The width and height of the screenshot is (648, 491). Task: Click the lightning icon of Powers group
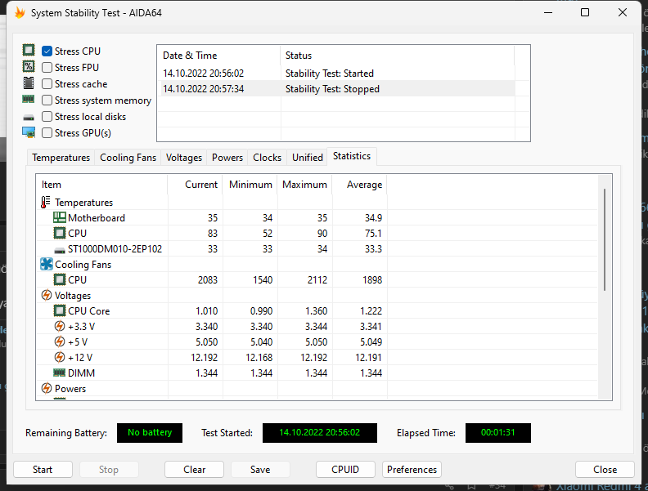click(x=47, y=388)
